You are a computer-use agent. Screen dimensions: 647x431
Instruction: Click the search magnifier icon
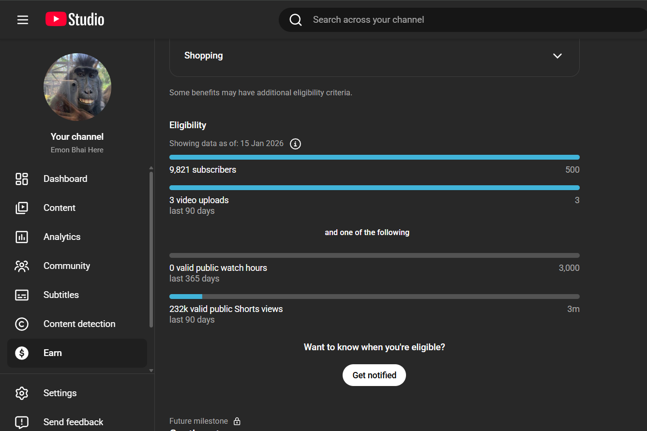pos(296,20)
